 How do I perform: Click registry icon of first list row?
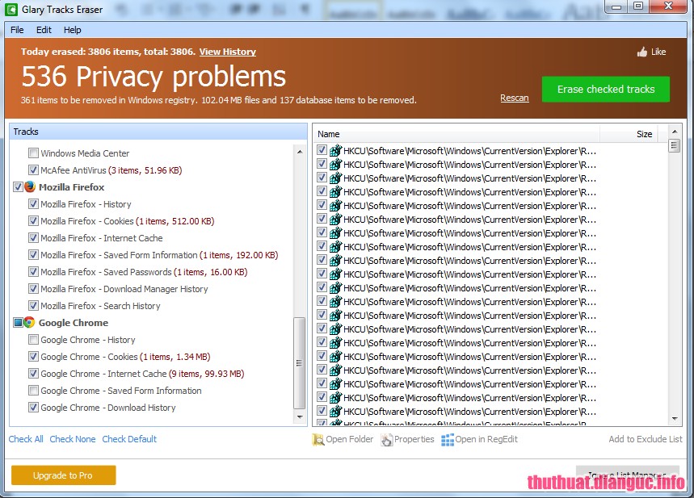coord(335,151)
